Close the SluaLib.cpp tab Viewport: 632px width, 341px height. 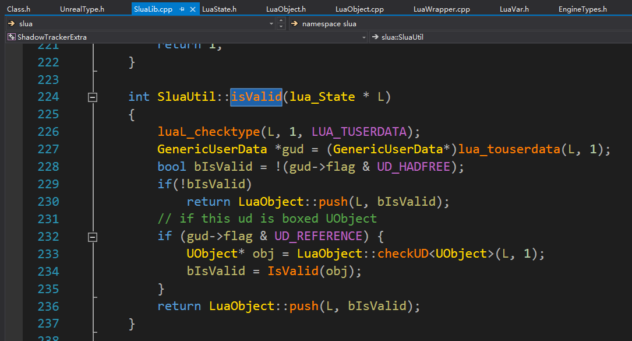[x=193, y=9]
